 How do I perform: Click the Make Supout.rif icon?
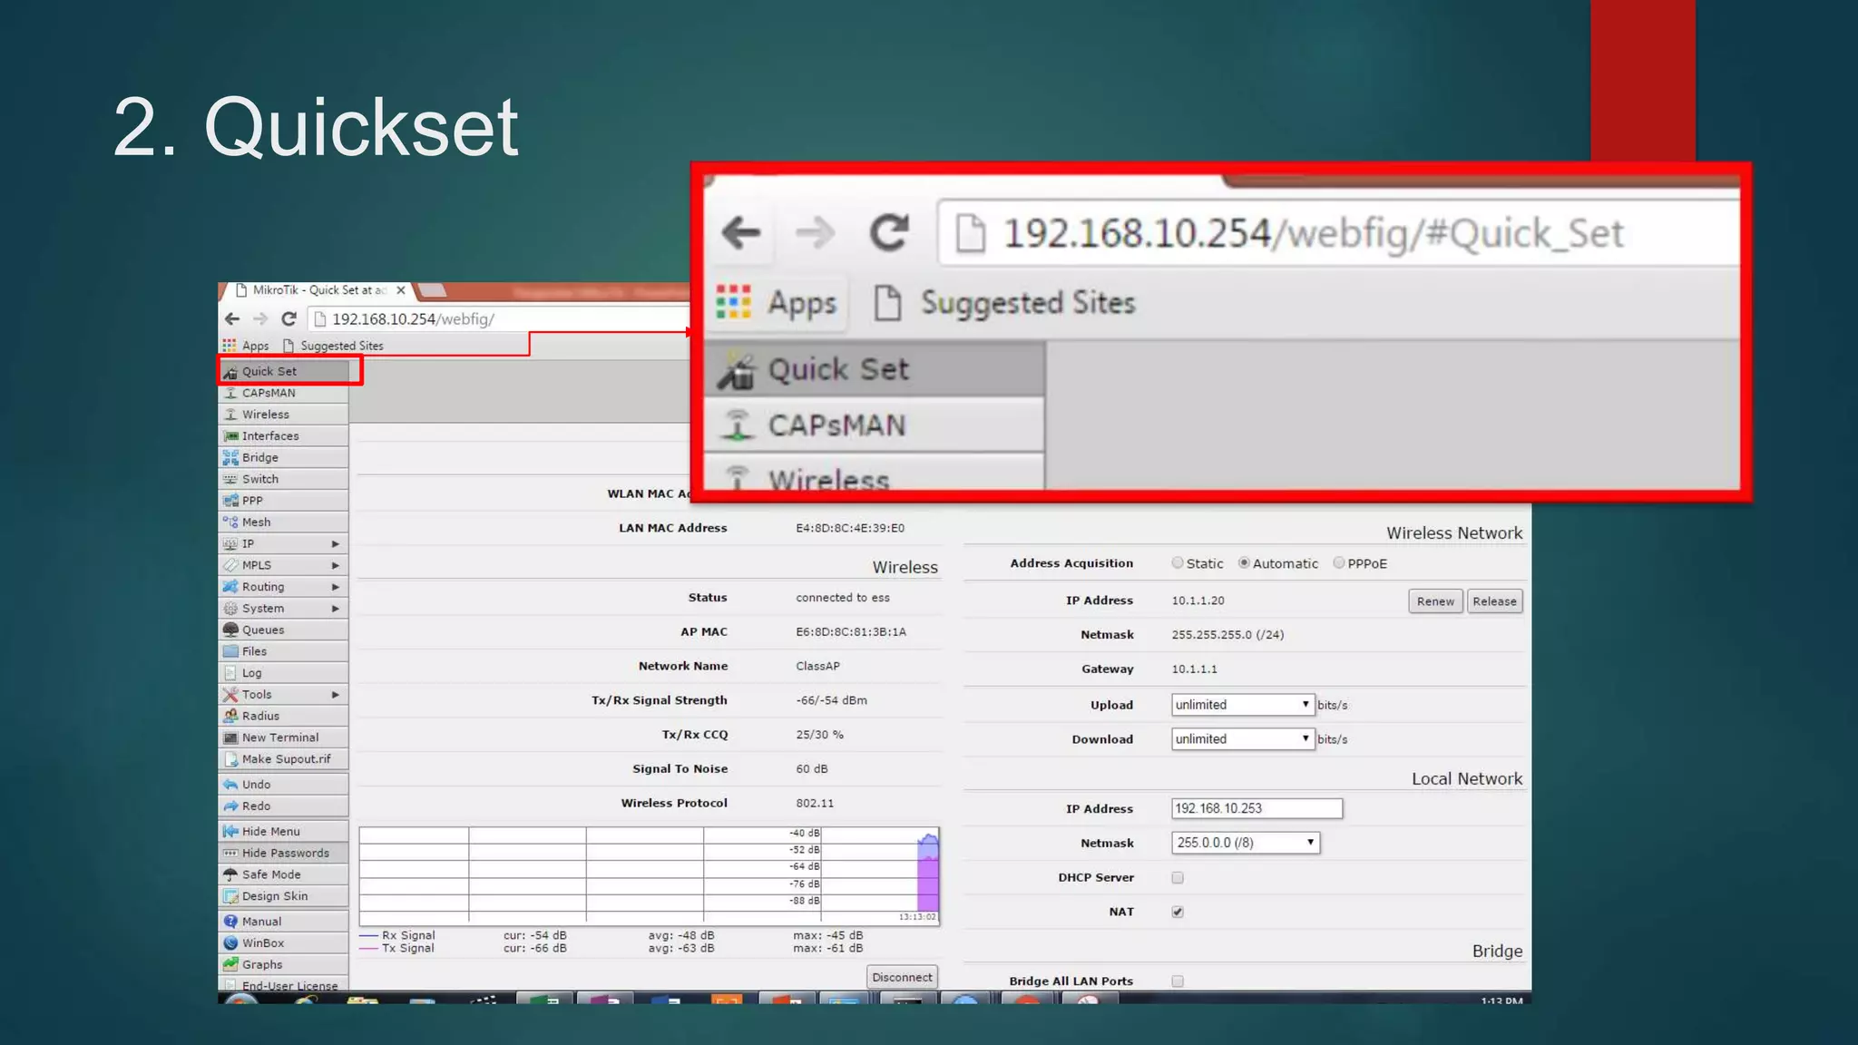(230, 759)
